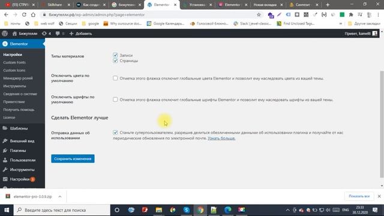Uncheck the usage data sharing checkbox
Image resolution: width=384 pixels, height=216 pixels.
click(115, 133)
